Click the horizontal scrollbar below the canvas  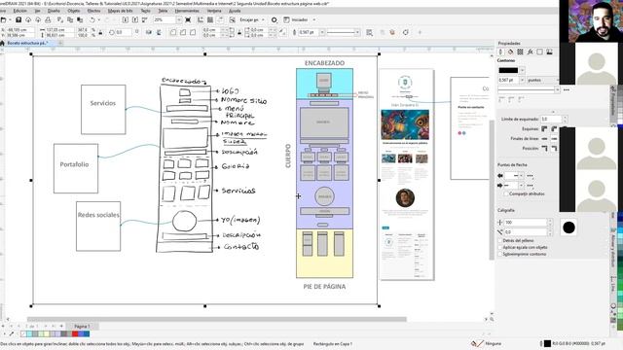coord(216,319)
